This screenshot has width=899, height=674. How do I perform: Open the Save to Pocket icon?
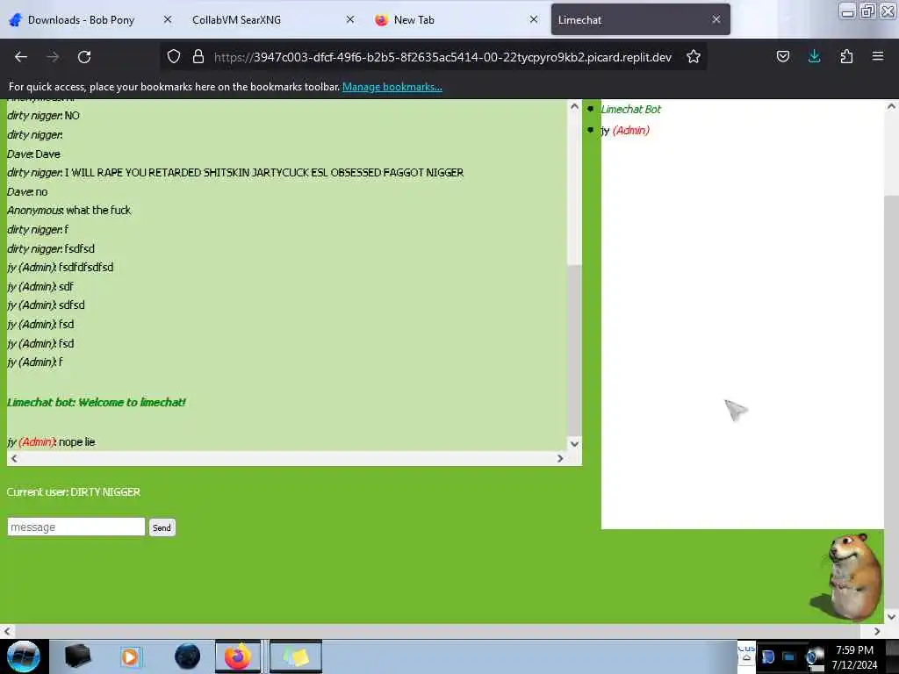[x=782, y=57]
